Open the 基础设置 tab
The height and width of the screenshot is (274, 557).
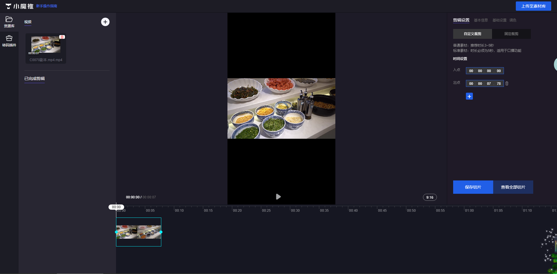(x=499, y=20)
